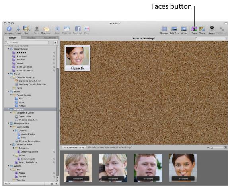Select the Rejected smart album
This screenshot has height=186, width=228.
tap(21, 60)
